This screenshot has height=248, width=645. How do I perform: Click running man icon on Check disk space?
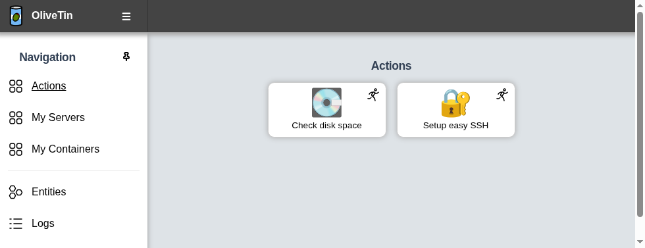373,95
